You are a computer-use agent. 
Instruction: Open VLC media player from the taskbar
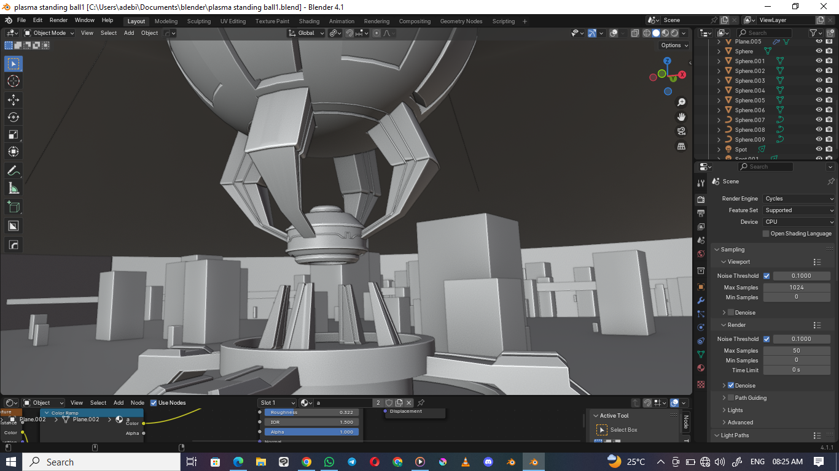pos(466,462)
